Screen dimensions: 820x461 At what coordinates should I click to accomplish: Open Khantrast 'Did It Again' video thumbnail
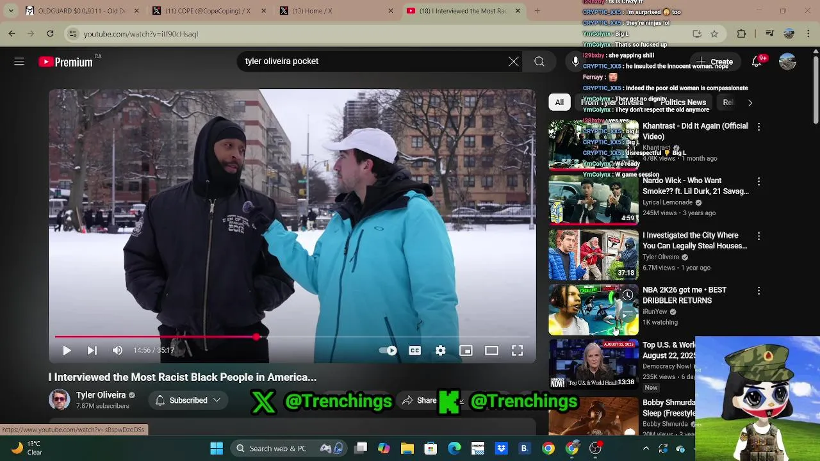pyautogui.click(x=593, y=145)
